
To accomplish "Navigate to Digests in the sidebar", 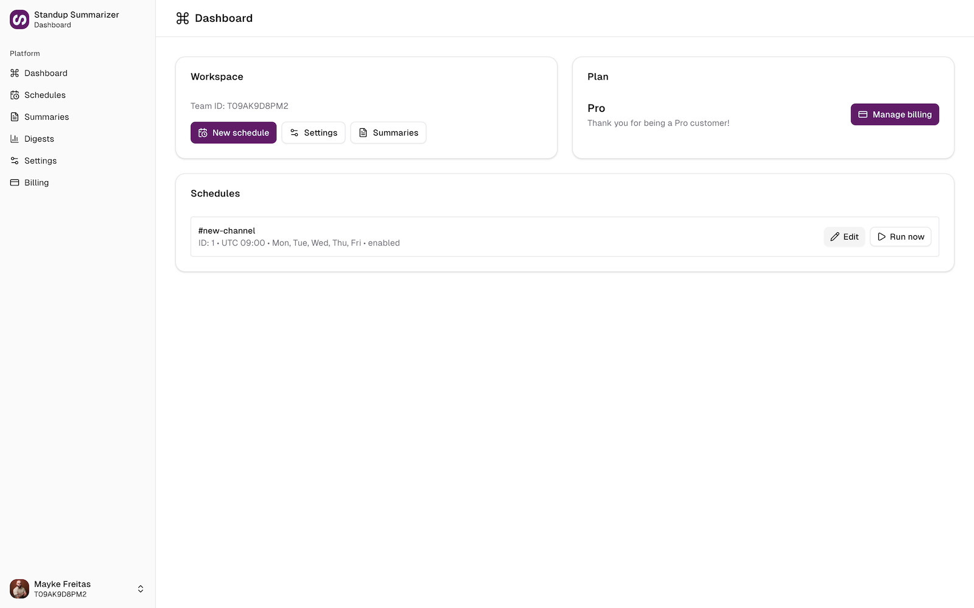I will pos(39,139).
